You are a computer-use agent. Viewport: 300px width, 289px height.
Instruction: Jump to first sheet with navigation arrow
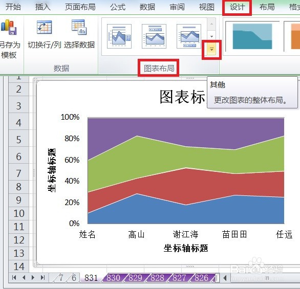pos(14,278)
